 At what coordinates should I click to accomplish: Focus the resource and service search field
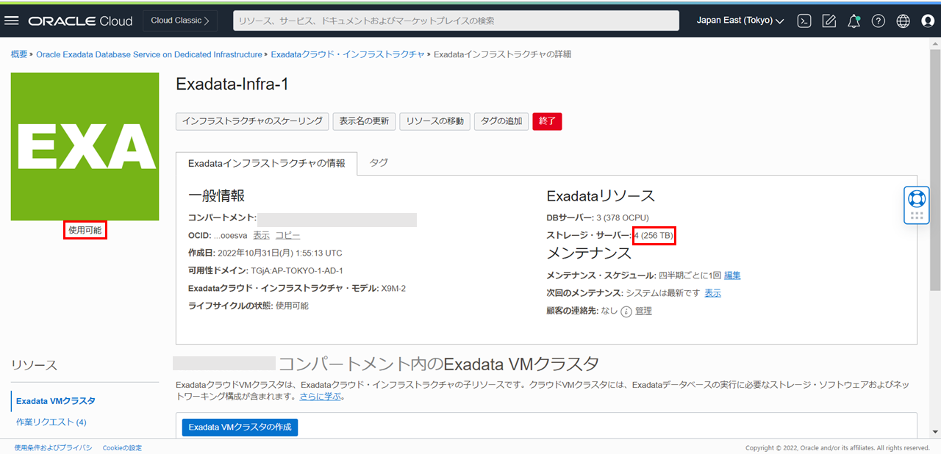(456, 21)
